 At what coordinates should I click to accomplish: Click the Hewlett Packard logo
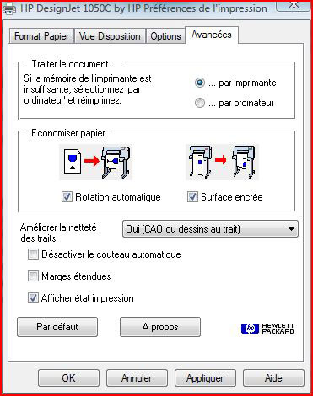click(x=267, y=329)
